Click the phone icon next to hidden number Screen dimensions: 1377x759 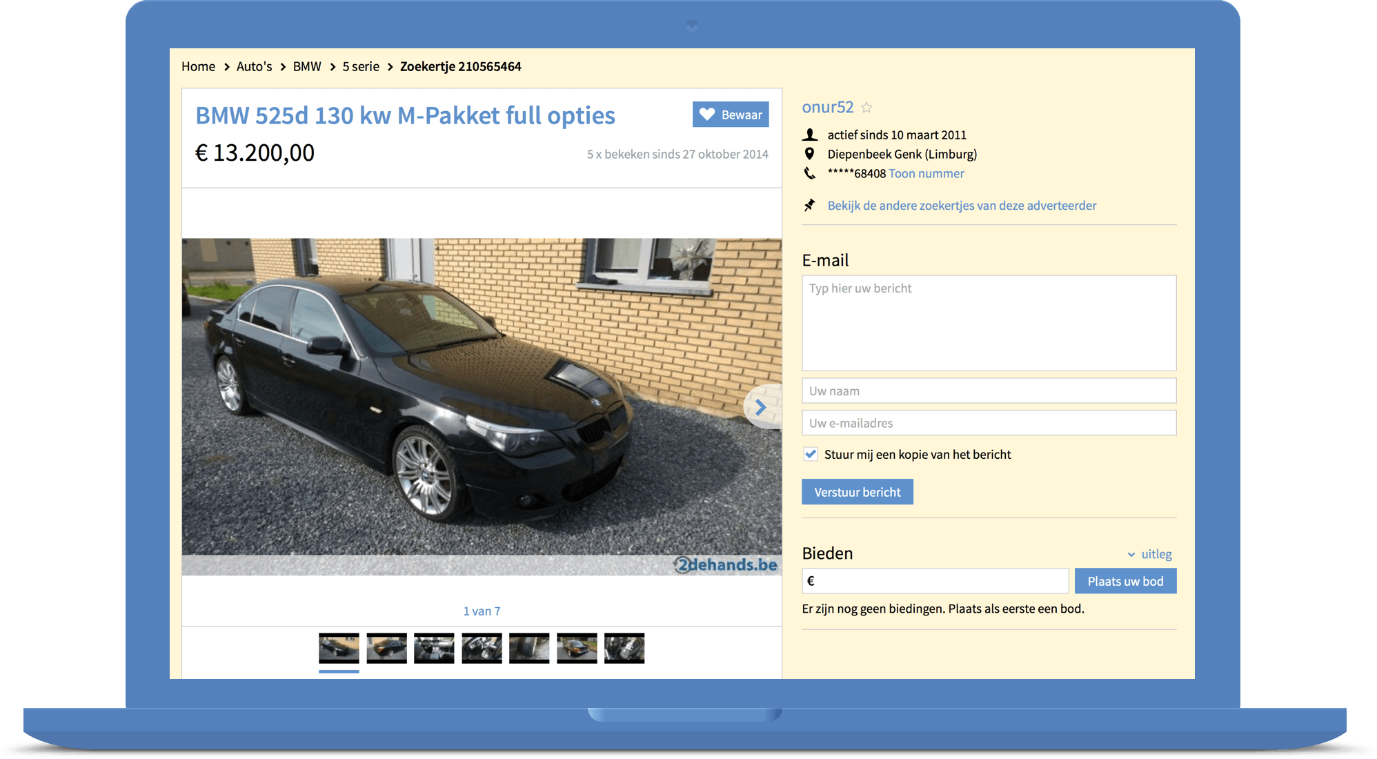coord(810,173)
